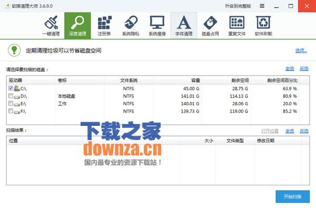Click the 85.2 % free percentage
The width and height of the screenshot is (316, 208).
290,111
